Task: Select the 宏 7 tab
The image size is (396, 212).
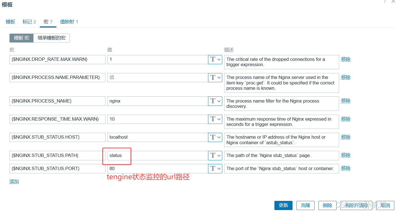Action: click(48, 22)
